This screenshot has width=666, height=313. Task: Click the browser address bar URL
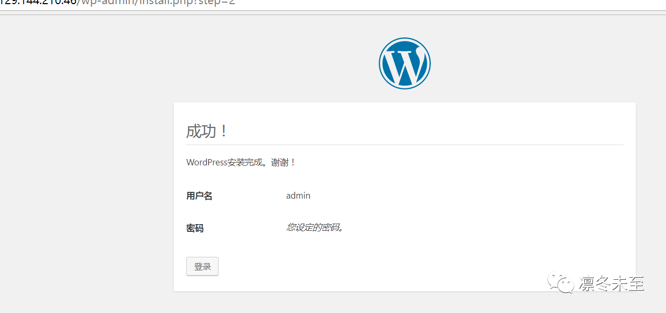point(118,2)
